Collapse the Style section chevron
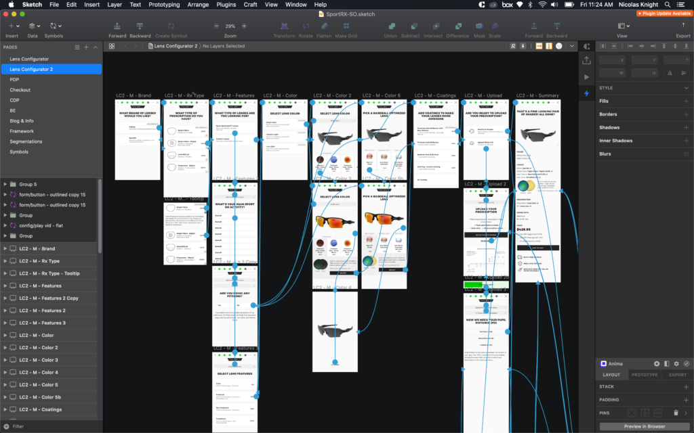Viewport: 694px width, 433px height. tap(686, 88)
